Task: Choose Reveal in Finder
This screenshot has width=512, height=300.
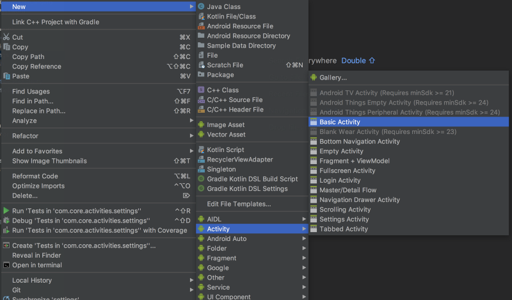Action: [x=99, y=255]
